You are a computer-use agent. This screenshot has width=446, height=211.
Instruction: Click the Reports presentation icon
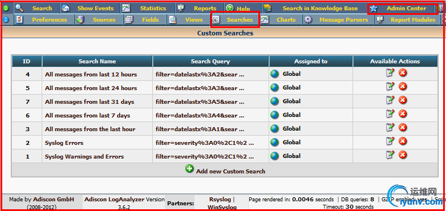point(181,9)
